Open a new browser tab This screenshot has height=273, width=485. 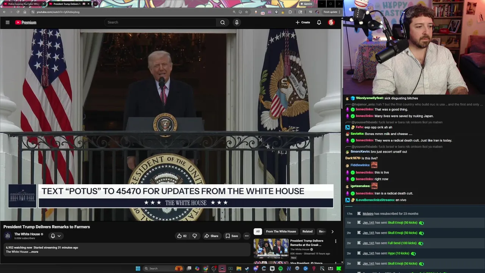point(95,4)
